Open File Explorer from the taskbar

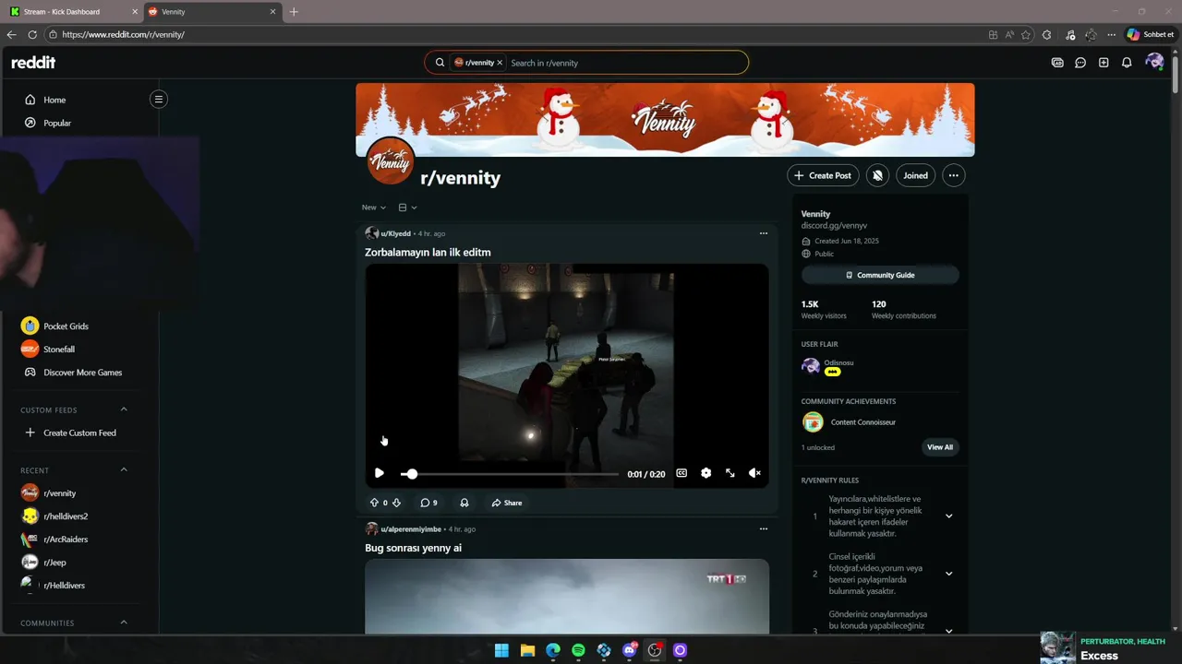[x=527, y=650]
